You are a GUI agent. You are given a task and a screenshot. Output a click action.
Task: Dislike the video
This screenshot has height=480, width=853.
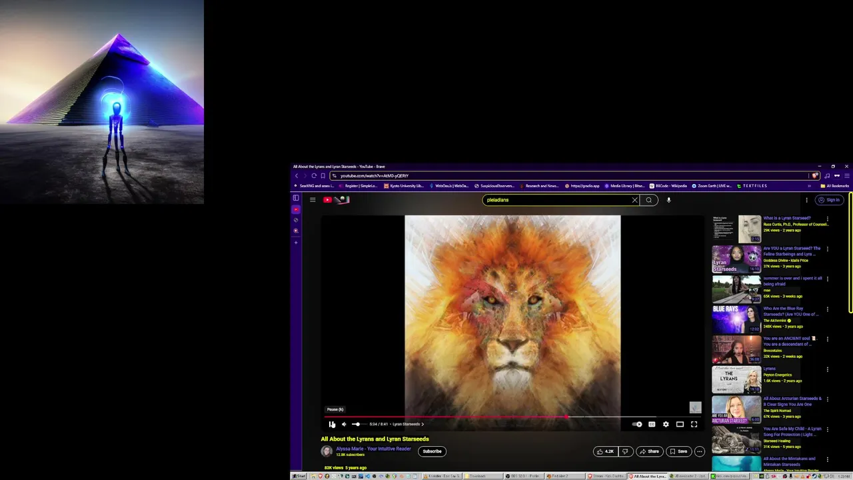click(x=625, y=451)
